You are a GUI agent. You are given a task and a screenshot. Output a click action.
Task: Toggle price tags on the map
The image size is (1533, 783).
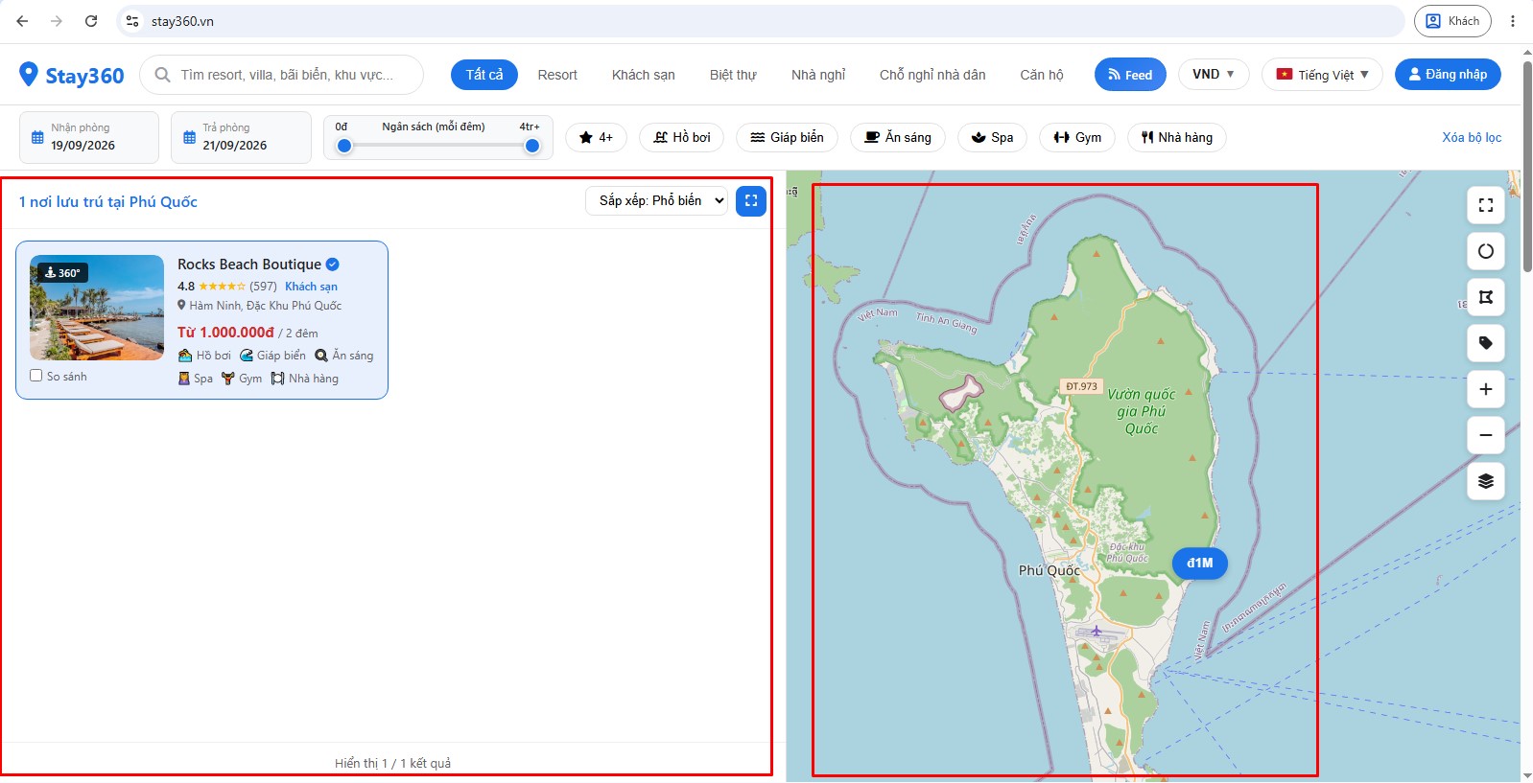1486,343
